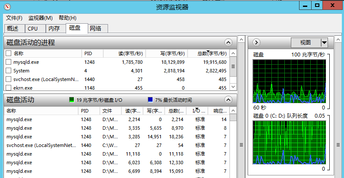Click the green disk I/O legend square
The width and height of the screenshot is (344, 178).
coord(72,100)
